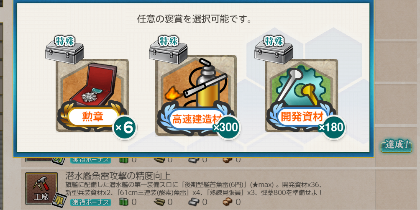Screen dimensions: 420x210
Task: Click the ×6 quantity badge
Action: pos(125,128)
